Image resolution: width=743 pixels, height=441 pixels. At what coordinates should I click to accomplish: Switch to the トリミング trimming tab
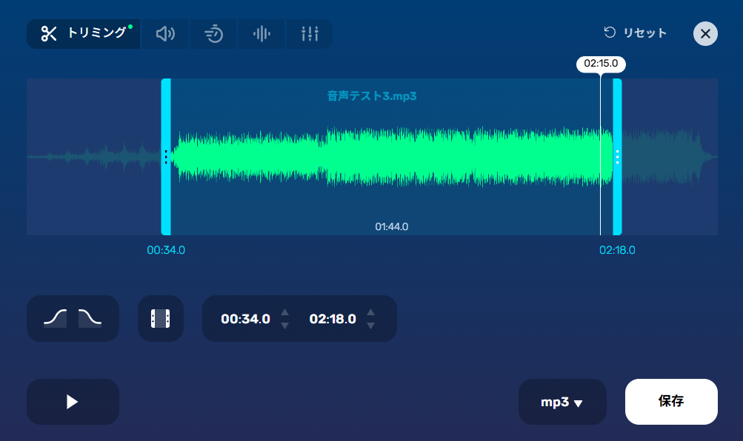pos(83,33)
